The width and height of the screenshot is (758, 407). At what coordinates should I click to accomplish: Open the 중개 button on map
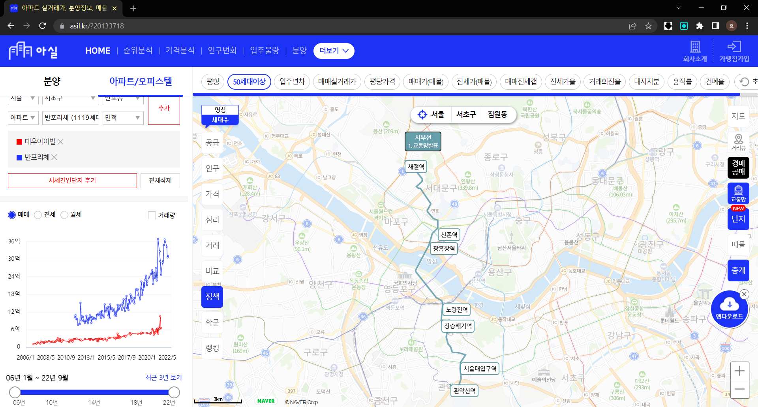[x=738, y=270]
